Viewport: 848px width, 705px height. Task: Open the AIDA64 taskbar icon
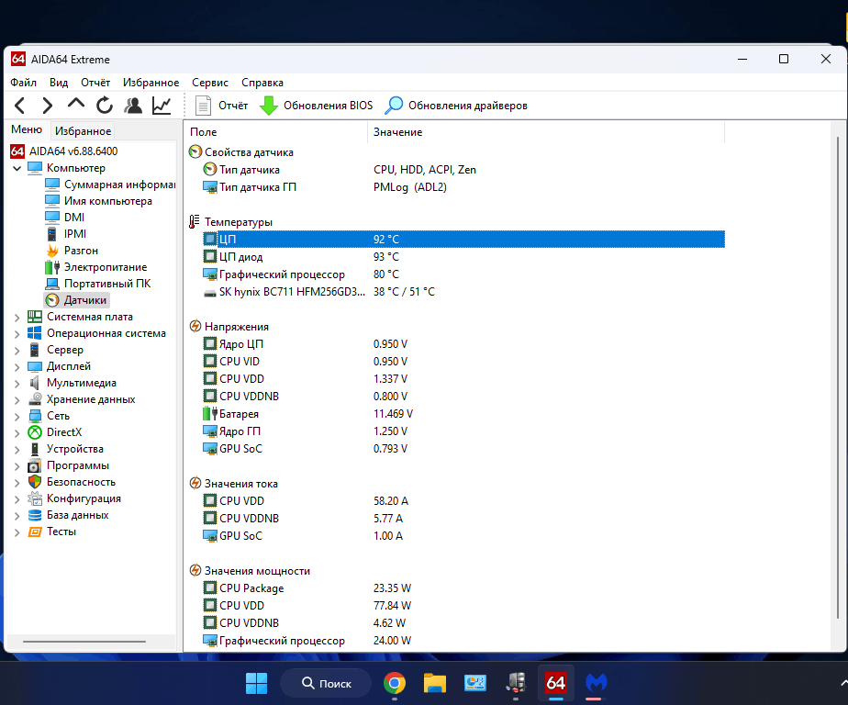point(555,683)
